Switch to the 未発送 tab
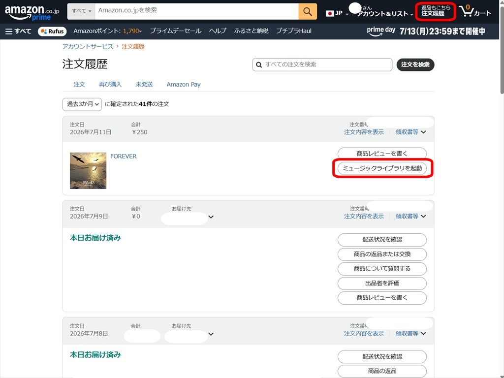This screenshot has height=378, width=504. (144, 85)
